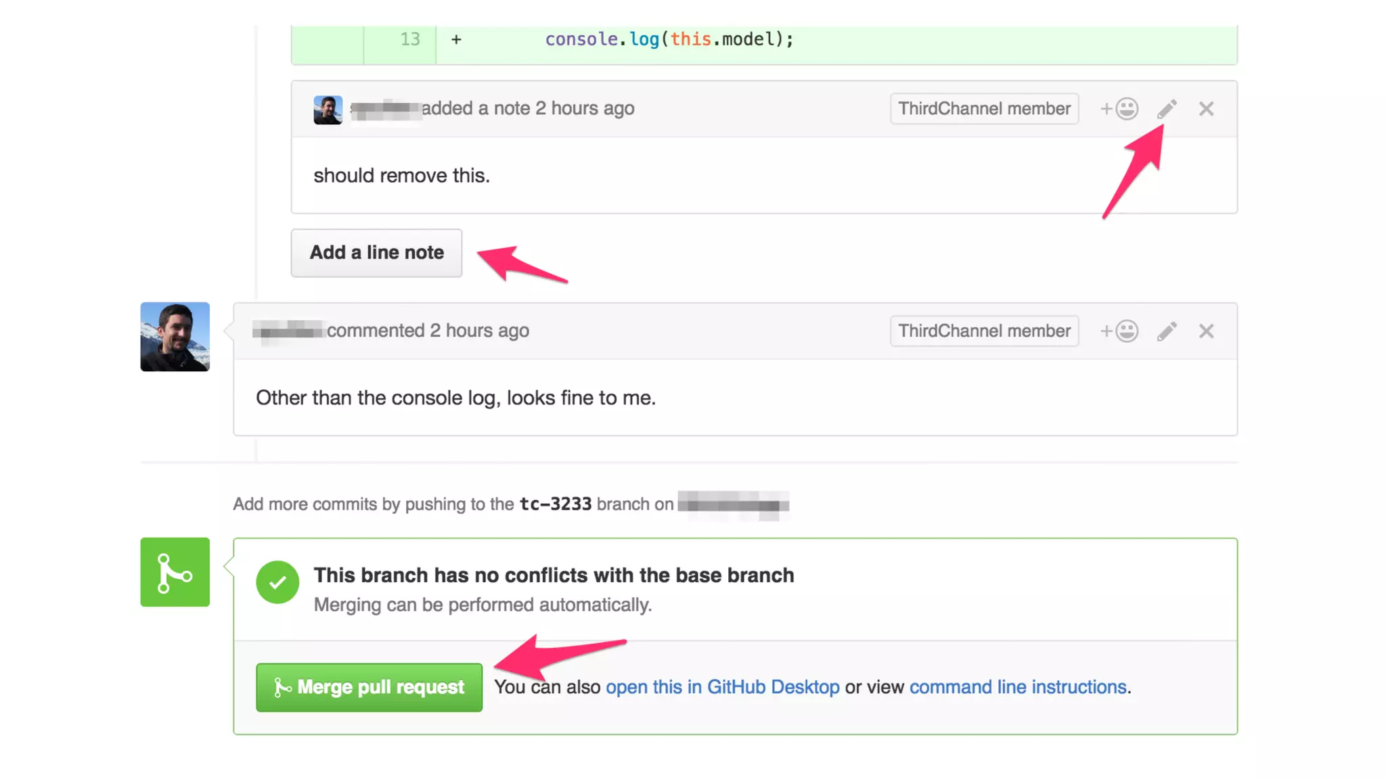1386x779 pixels.
Task: Click the tc-3233 branch name
Action: [x=555, y=504]
